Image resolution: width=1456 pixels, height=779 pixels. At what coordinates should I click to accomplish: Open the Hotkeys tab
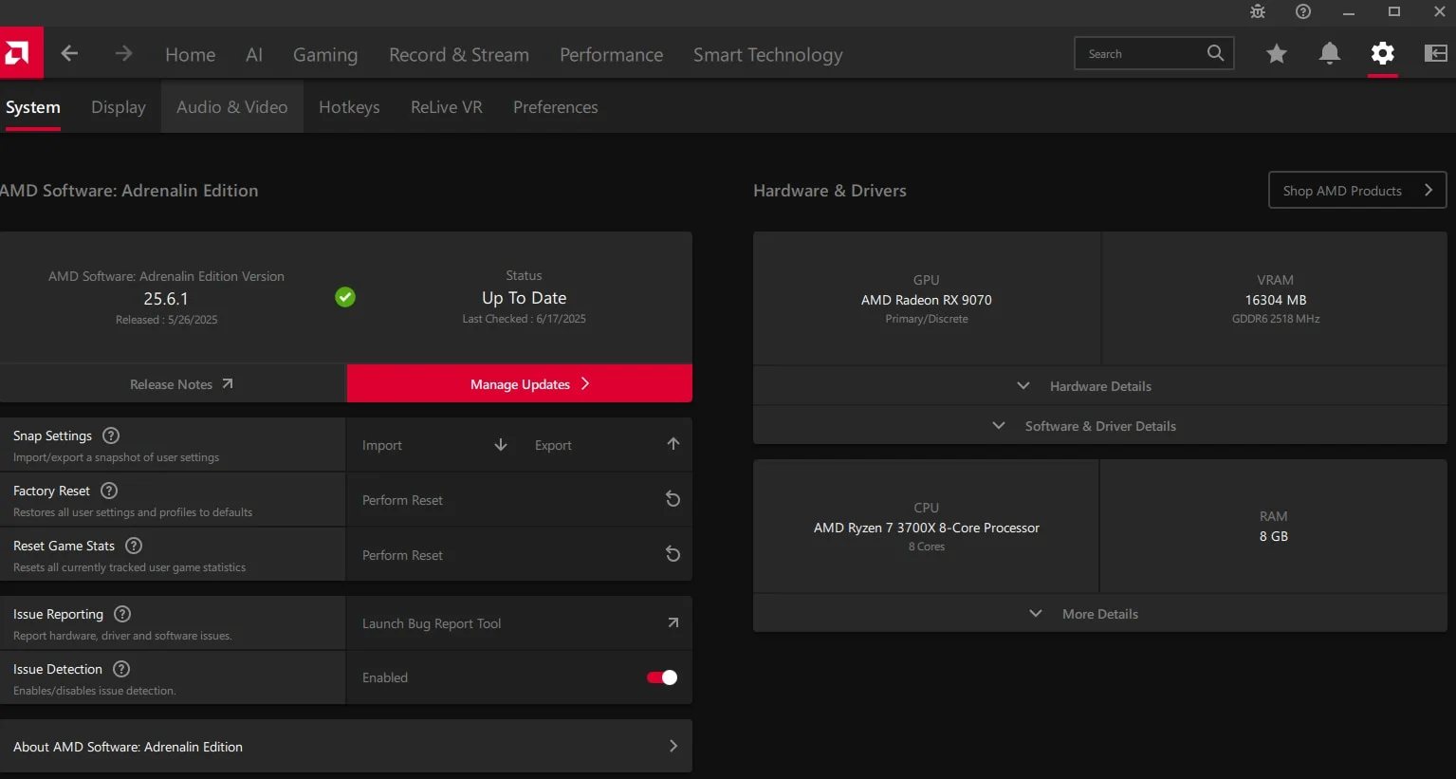click(349, 107)
